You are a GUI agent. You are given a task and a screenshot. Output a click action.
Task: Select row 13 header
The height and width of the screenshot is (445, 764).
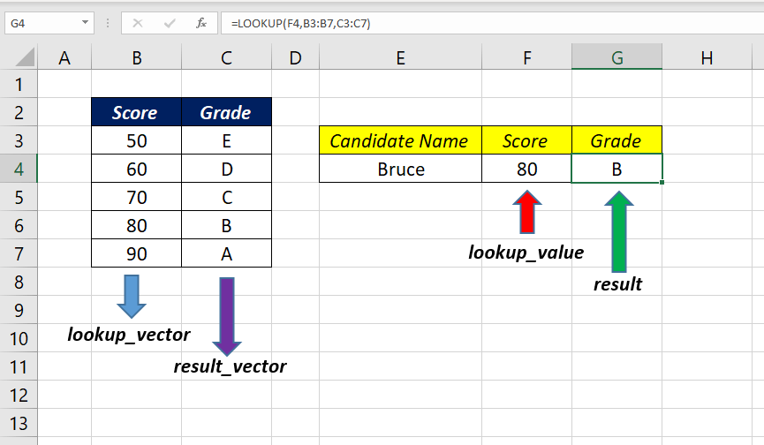pyautogui.click(x=19, y=423)
